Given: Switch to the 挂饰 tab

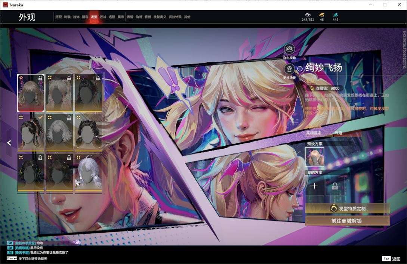Looking at the screenshot, I should pos(76,17).
